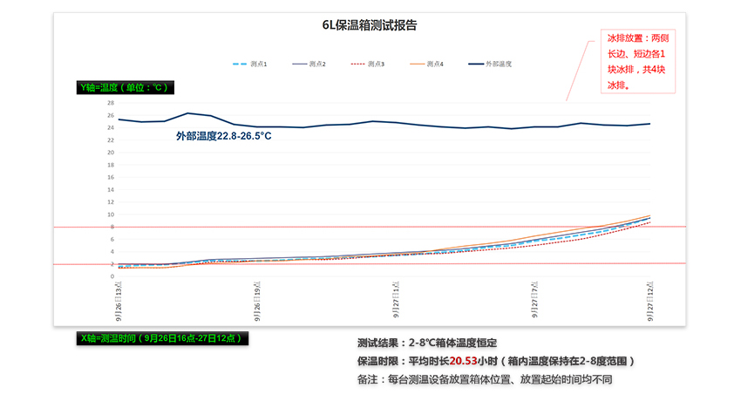Image resolution: width=741 pixels, height=415 pixels.
Task: Click the 24 tick on Y axis
Action: [111, 127]
